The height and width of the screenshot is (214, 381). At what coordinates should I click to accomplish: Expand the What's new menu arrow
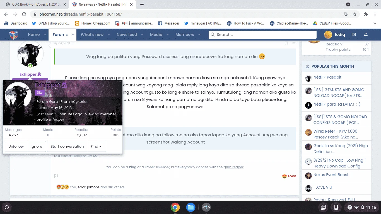(x=108, y=35)
